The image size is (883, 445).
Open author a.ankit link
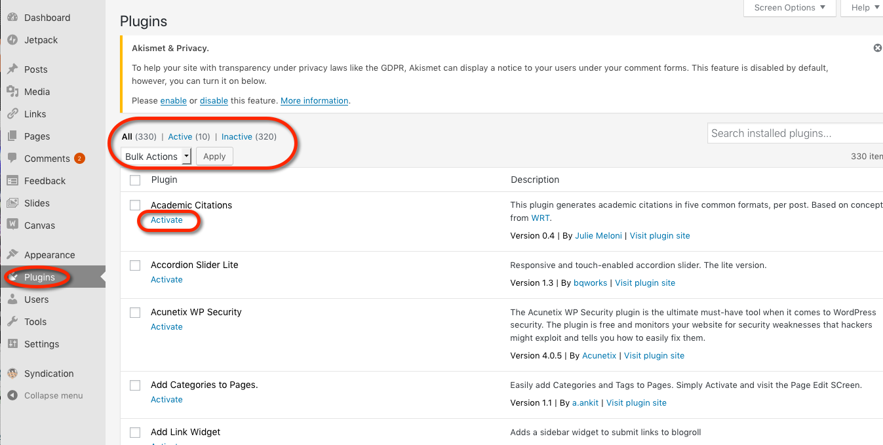point(585,403)
